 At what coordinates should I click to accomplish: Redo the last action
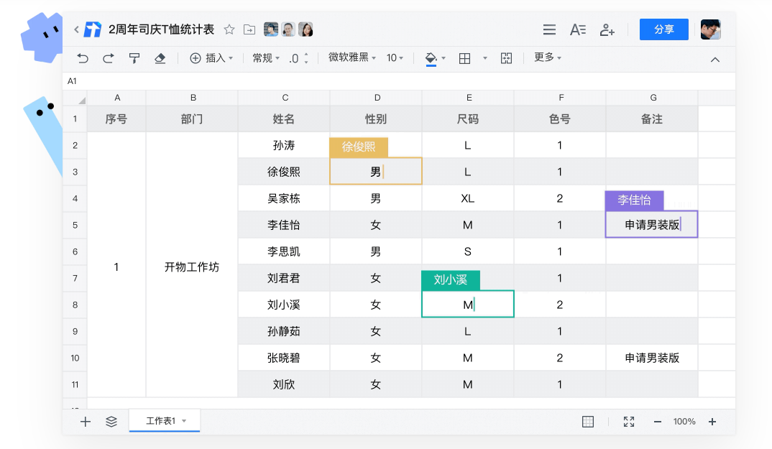pyautogui.click(x=107, y=58)
